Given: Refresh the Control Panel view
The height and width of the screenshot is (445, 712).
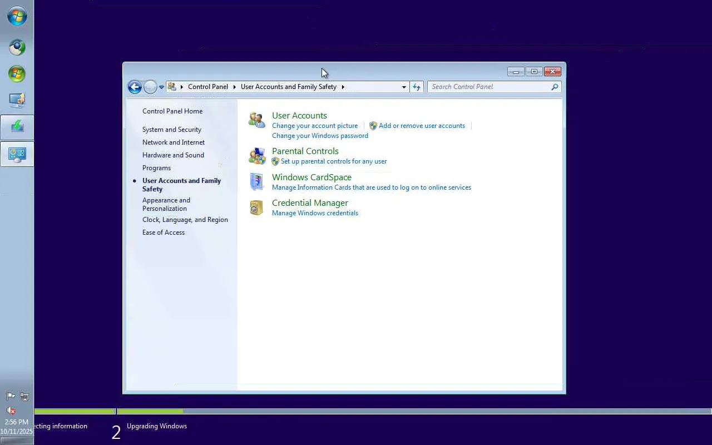Looking at the screenshot, I should point(417,87).
